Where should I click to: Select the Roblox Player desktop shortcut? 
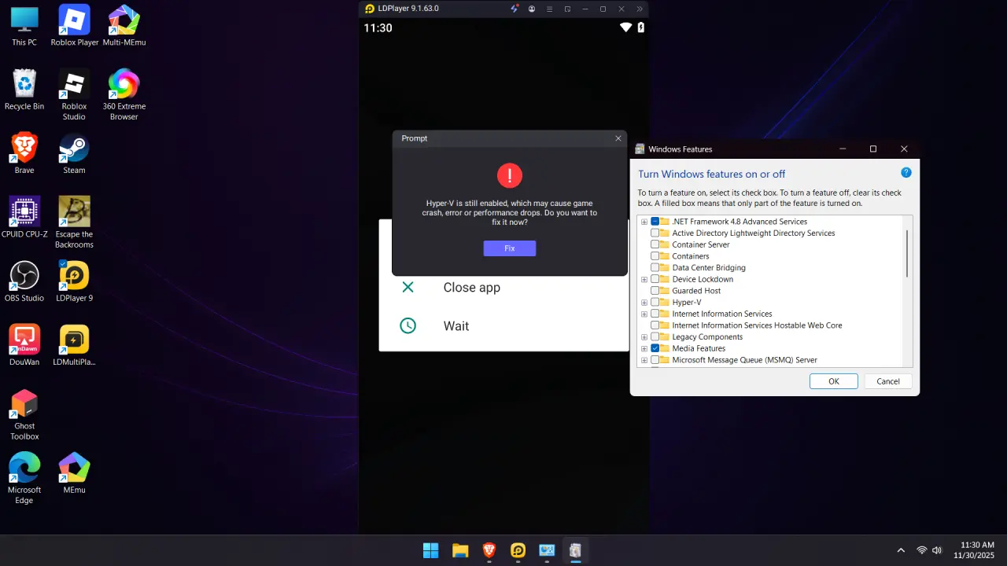click(75, 26)
